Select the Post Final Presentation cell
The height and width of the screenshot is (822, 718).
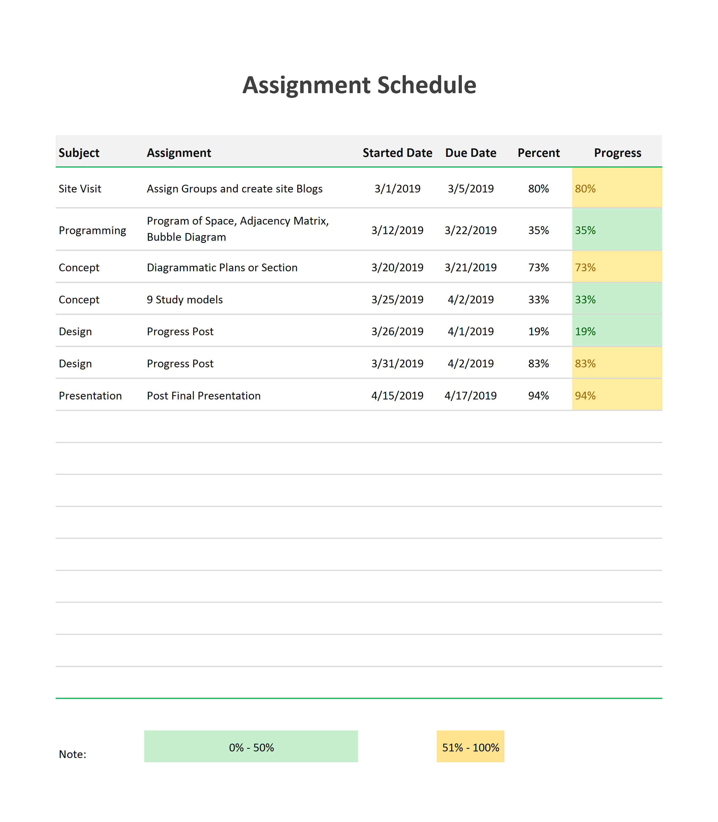coord(204,396)
